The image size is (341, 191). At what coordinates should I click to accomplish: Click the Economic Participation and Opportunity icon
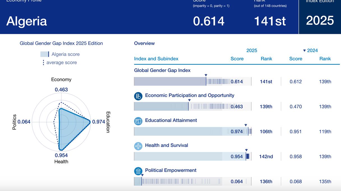coord(138,96)
